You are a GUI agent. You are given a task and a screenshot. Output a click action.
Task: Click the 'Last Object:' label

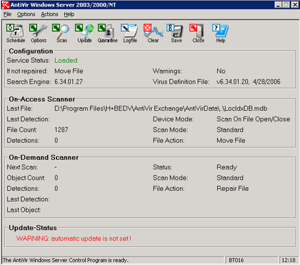point(24,210)
